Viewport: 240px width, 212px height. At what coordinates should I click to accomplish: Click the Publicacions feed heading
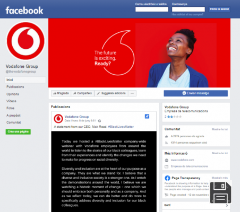tap(61, 107)
